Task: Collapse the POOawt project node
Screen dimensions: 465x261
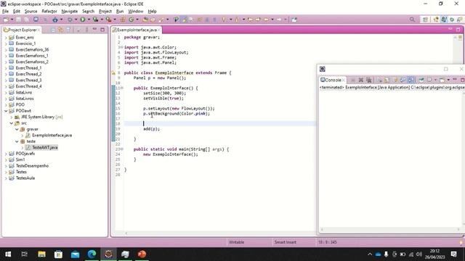Action: pyautogui.click(x=6, y=111)
